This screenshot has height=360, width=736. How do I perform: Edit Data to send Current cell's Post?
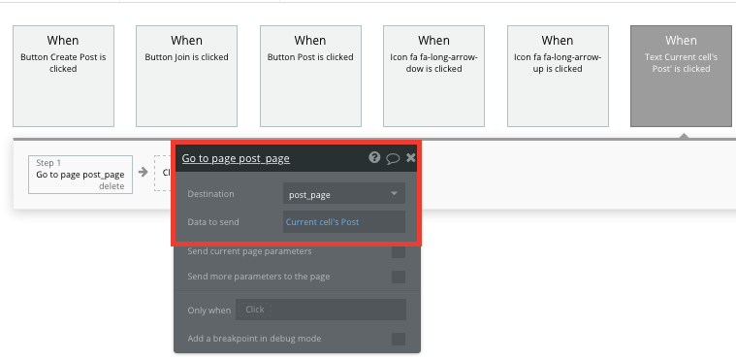point(344,222)
